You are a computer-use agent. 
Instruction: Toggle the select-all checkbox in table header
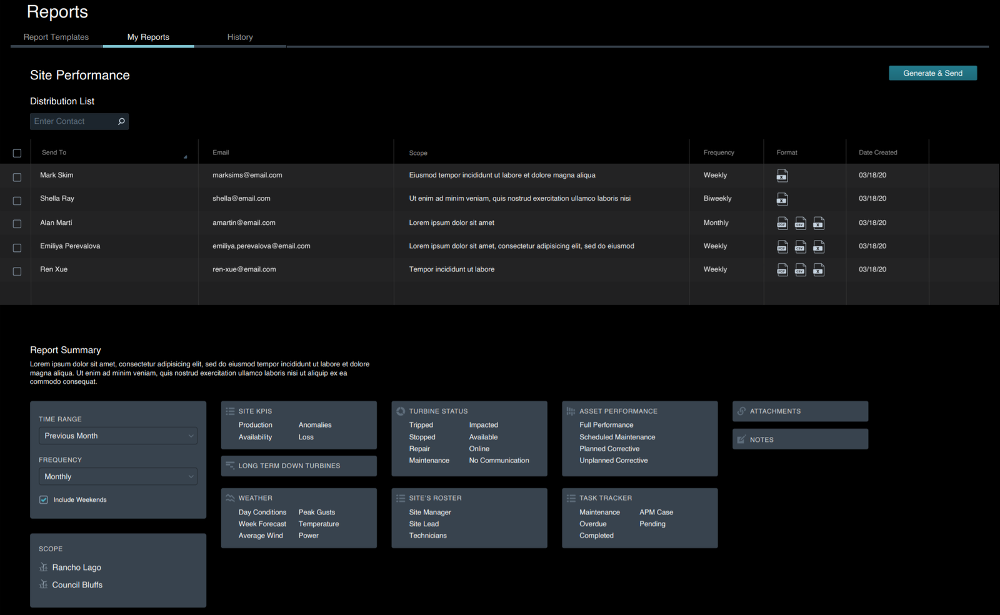click(17, 153)
